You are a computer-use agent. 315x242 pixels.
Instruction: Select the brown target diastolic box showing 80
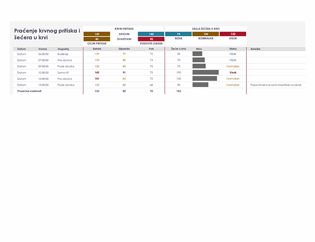pos(97,39)
